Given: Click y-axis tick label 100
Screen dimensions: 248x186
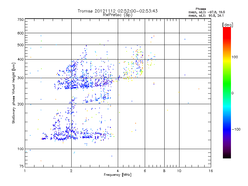Looking at the screenshot, I should tap(20, 149).
